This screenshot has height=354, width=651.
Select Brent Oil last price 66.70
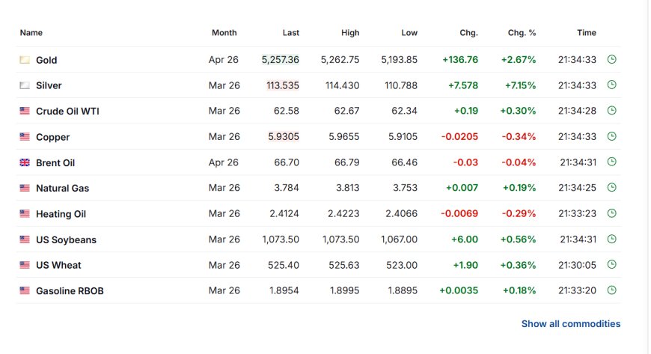[x=287, y=162]
